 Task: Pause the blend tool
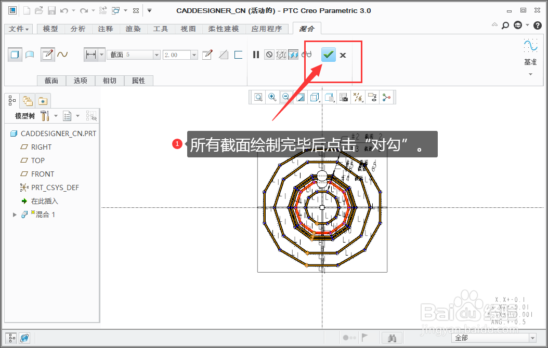coord(256,55)
